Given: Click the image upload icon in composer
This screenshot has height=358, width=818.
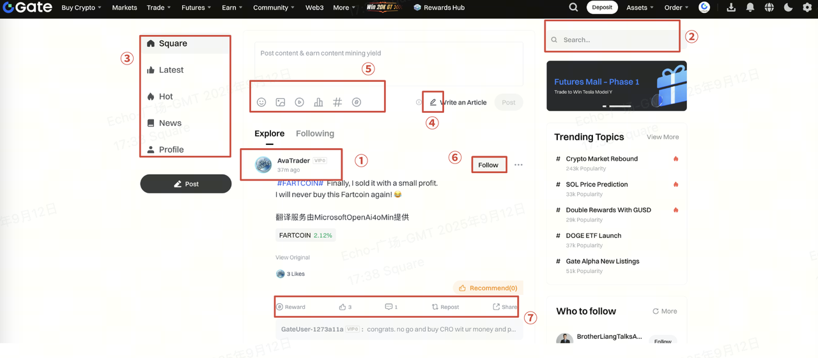Looking at the screenshot, I should point(280,102).
